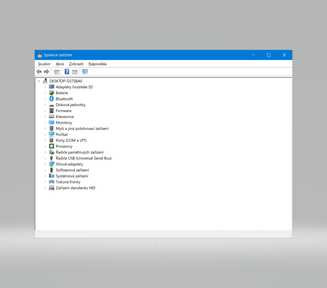Expand the Monitory category arrow

[x=45, y=123]
